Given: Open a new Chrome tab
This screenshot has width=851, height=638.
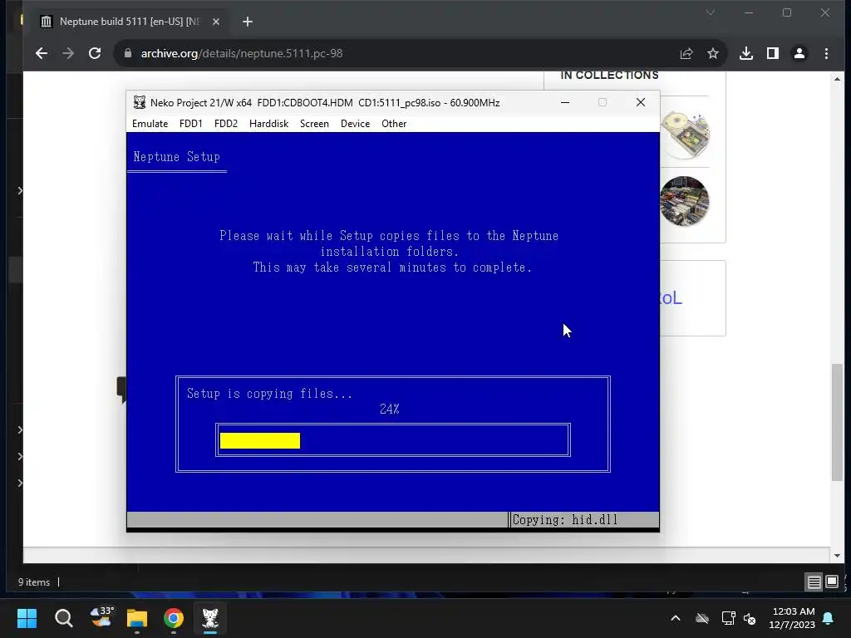Looking at the screenshot, I should coord(248,22).
